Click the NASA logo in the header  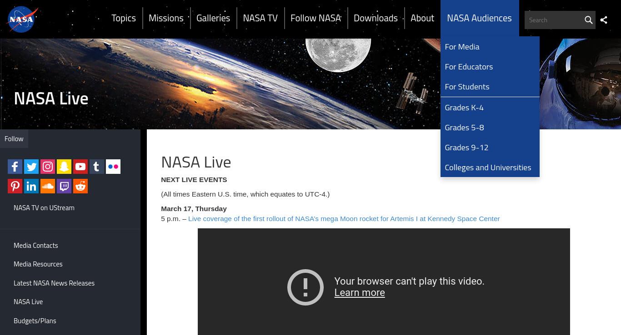pos(22,20)
